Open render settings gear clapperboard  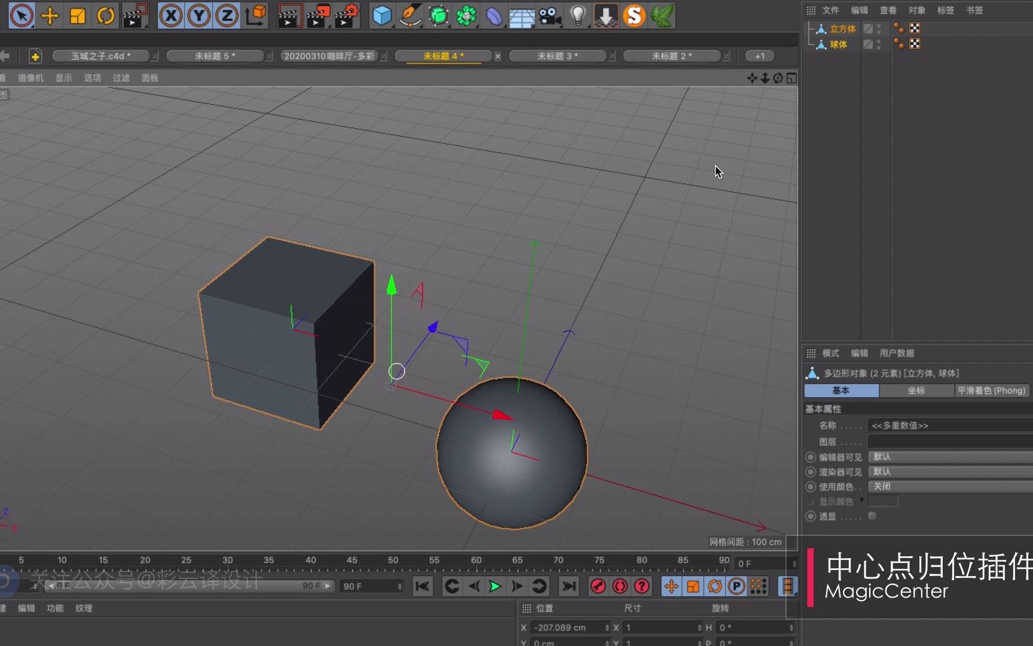tap(347, 16)
